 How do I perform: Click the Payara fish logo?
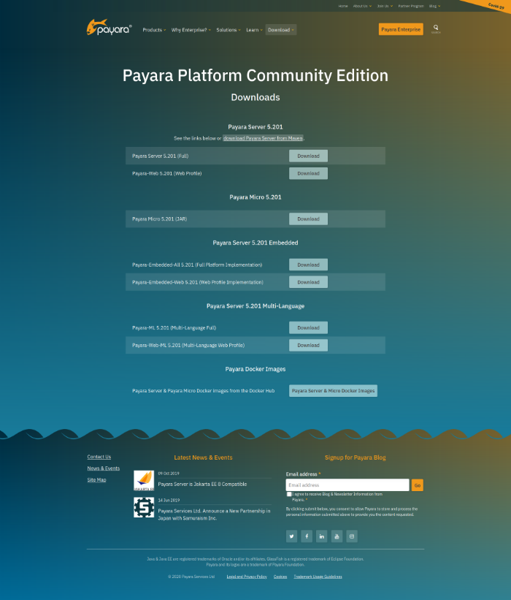(x=109, y=28)
